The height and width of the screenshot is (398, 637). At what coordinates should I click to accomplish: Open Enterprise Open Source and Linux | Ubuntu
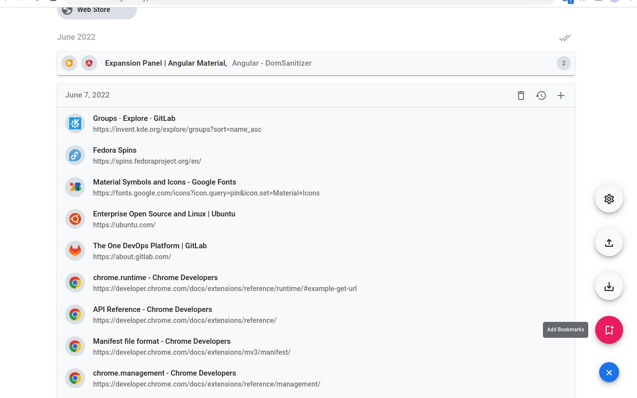[164, 214]
